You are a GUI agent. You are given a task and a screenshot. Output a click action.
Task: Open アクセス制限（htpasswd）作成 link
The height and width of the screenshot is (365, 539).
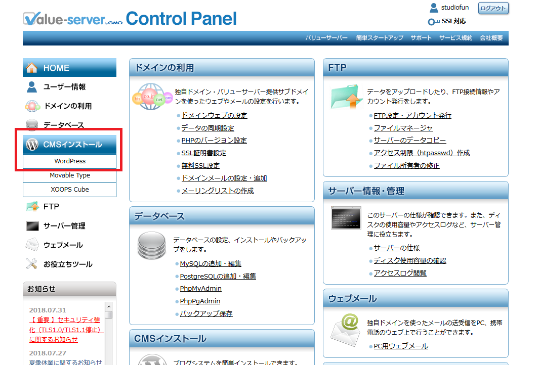422,153
